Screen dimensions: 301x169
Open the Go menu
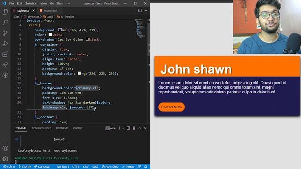pos(52,3)
